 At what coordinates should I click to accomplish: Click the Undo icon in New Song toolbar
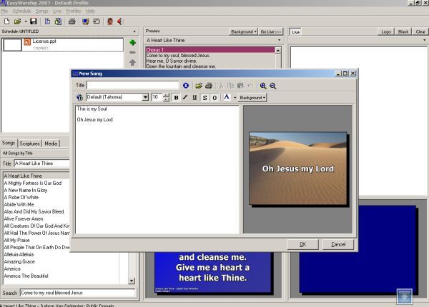click(x=250, y=86)
